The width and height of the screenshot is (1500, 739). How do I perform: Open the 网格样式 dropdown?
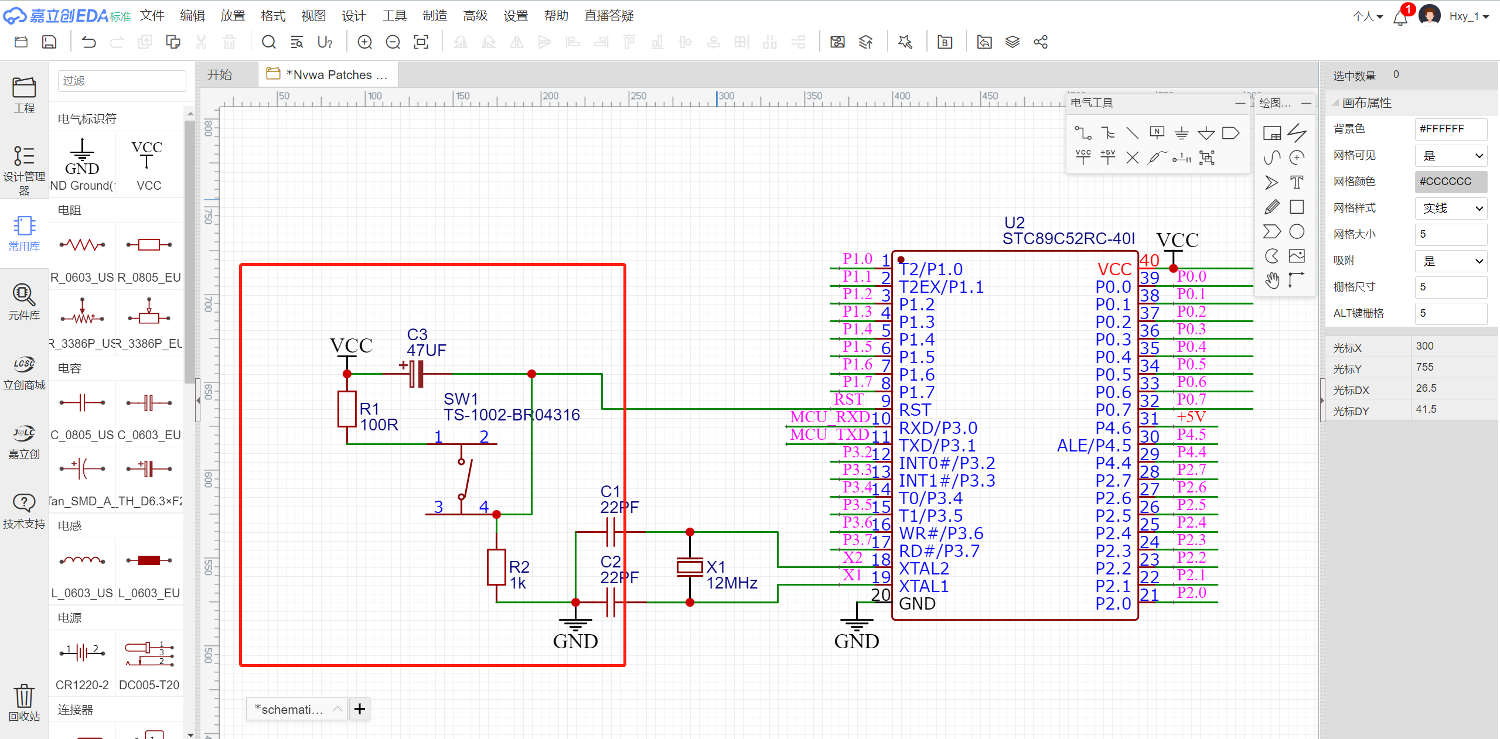pos(1451,208)
